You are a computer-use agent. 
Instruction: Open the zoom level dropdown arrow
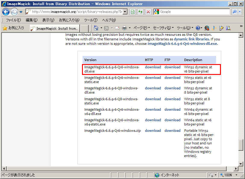[236, 175]
